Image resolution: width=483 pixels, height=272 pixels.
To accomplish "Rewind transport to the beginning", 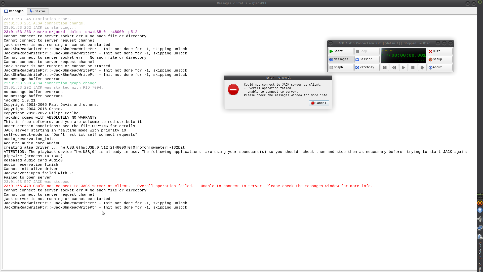I will tap(385, 67).
